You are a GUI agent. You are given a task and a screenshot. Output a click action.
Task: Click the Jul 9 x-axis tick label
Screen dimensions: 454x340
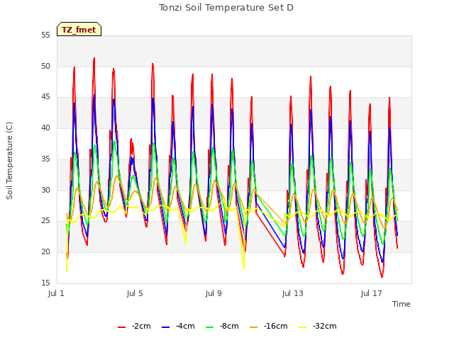click(x=214, y=294)
